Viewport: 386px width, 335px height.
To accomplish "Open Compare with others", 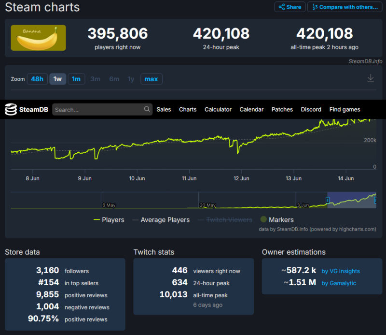I will [x=345, y=7].
